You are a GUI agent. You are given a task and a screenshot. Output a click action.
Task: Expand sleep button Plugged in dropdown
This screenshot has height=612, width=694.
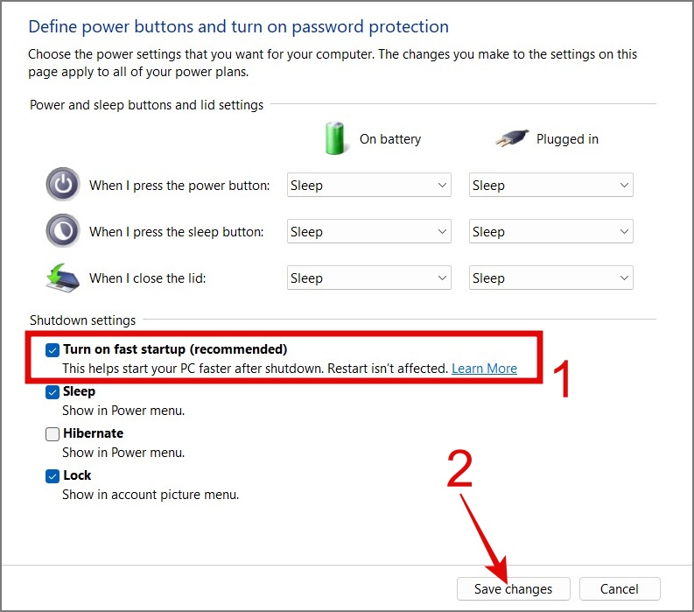pyautogui.click(x=550, y=232)
